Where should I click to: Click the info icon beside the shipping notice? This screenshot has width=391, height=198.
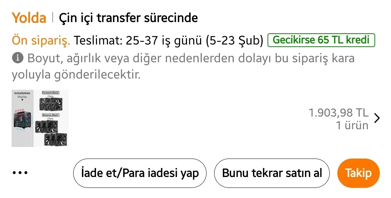[17, 58]
